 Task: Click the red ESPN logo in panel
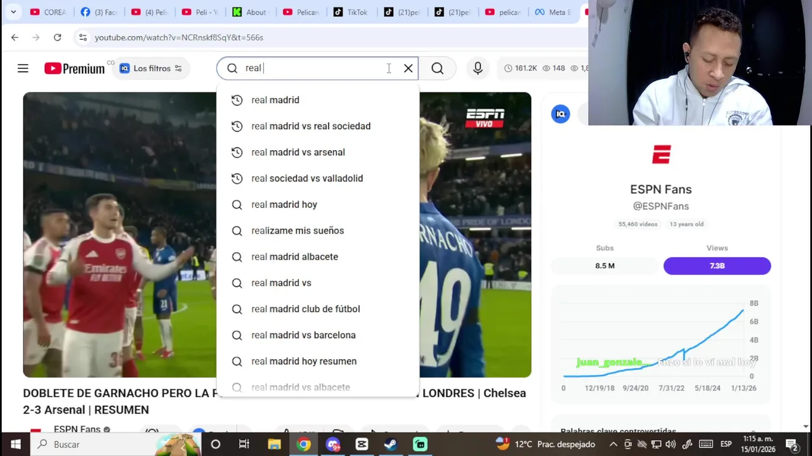[x=661, y=155]
